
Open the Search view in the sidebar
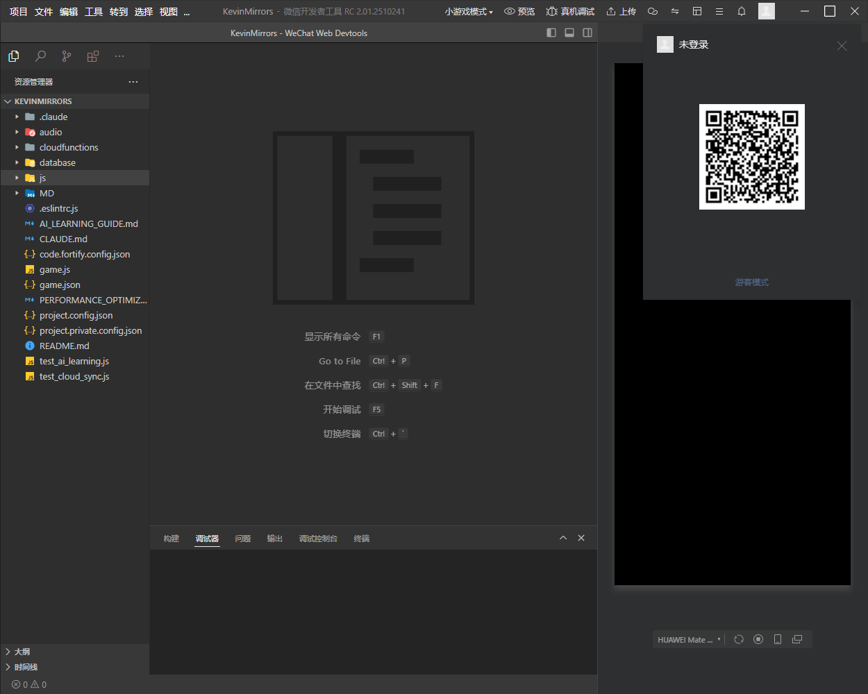[40, 56]
